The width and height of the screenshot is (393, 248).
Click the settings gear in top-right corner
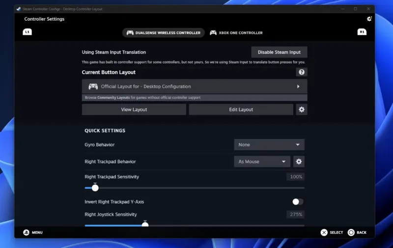pyautogui.click(x=369, y=19)
